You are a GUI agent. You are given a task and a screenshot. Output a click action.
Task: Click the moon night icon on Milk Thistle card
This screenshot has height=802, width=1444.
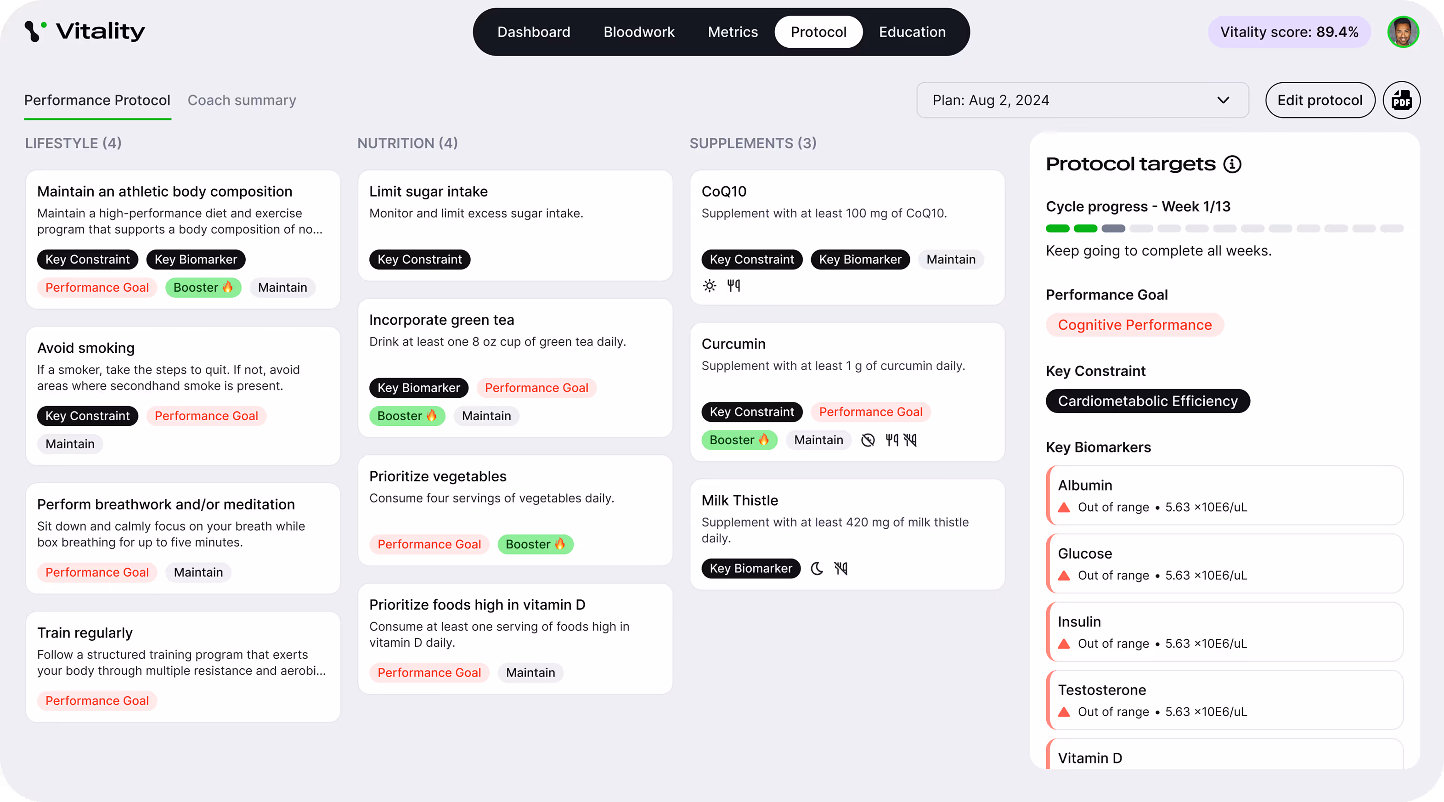click(817, 568)
